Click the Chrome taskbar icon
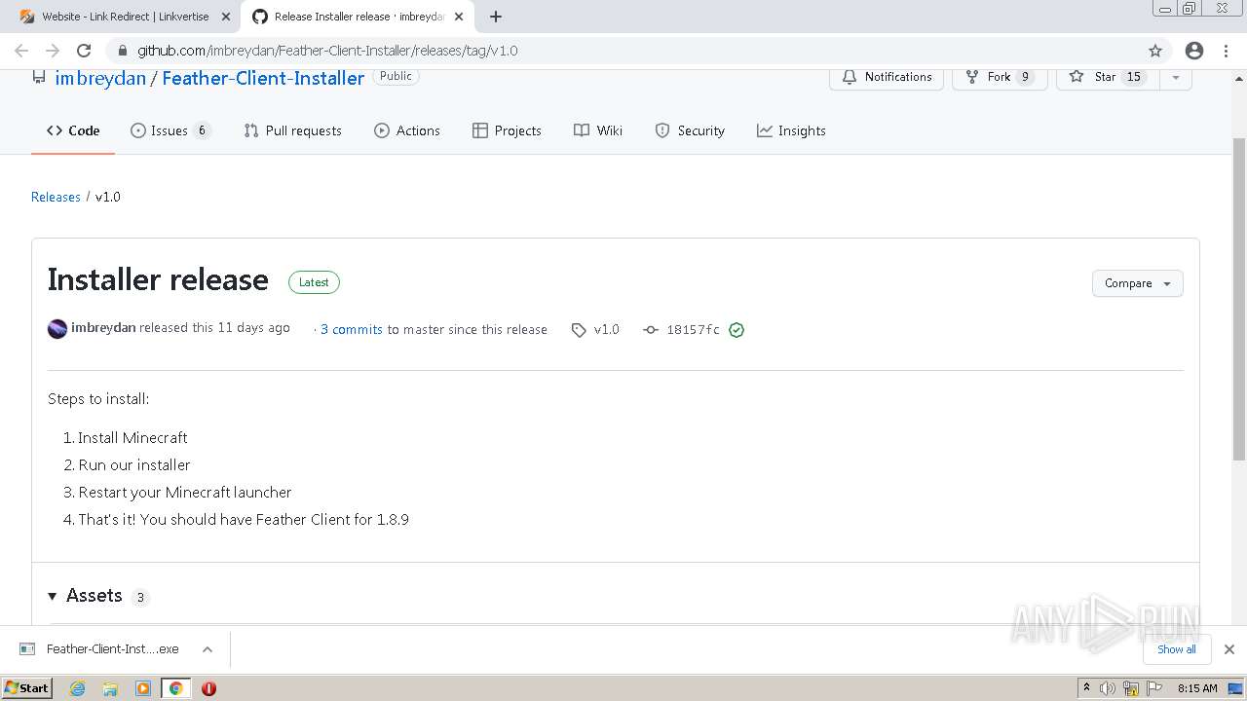1247x701 pixels. click(175, 688)
